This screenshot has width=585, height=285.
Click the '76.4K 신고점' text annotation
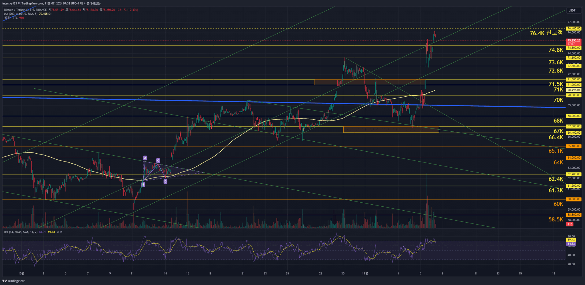[546, 33]
